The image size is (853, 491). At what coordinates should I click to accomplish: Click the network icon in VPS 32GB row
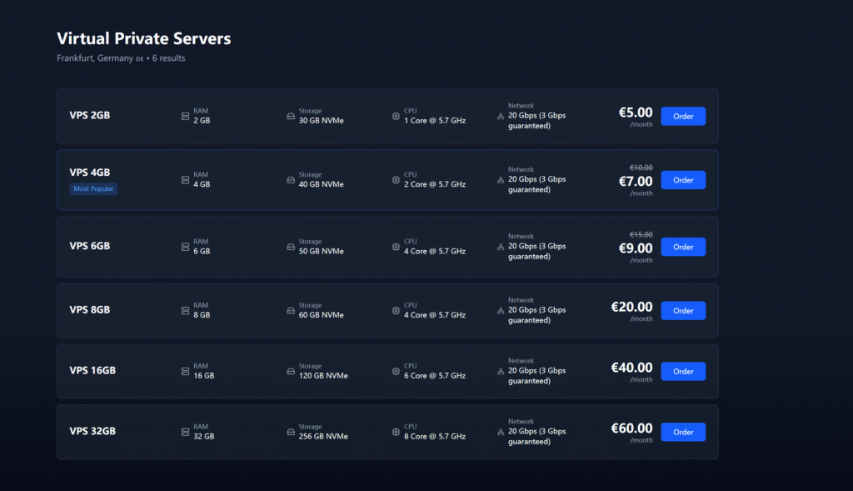coord(500,432)
